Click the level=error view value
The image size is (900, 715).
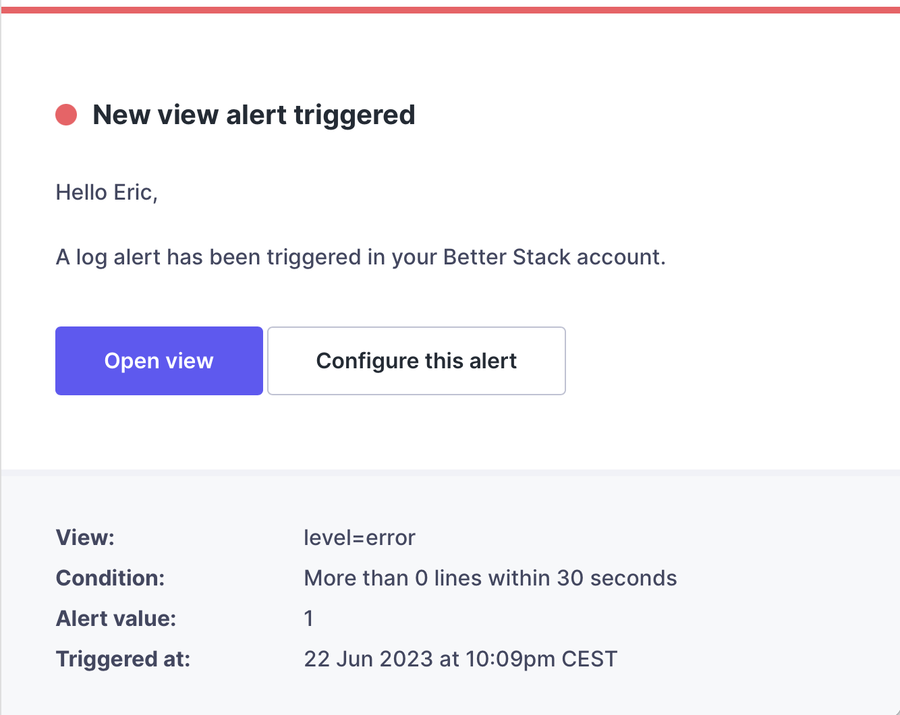point(360,538)
